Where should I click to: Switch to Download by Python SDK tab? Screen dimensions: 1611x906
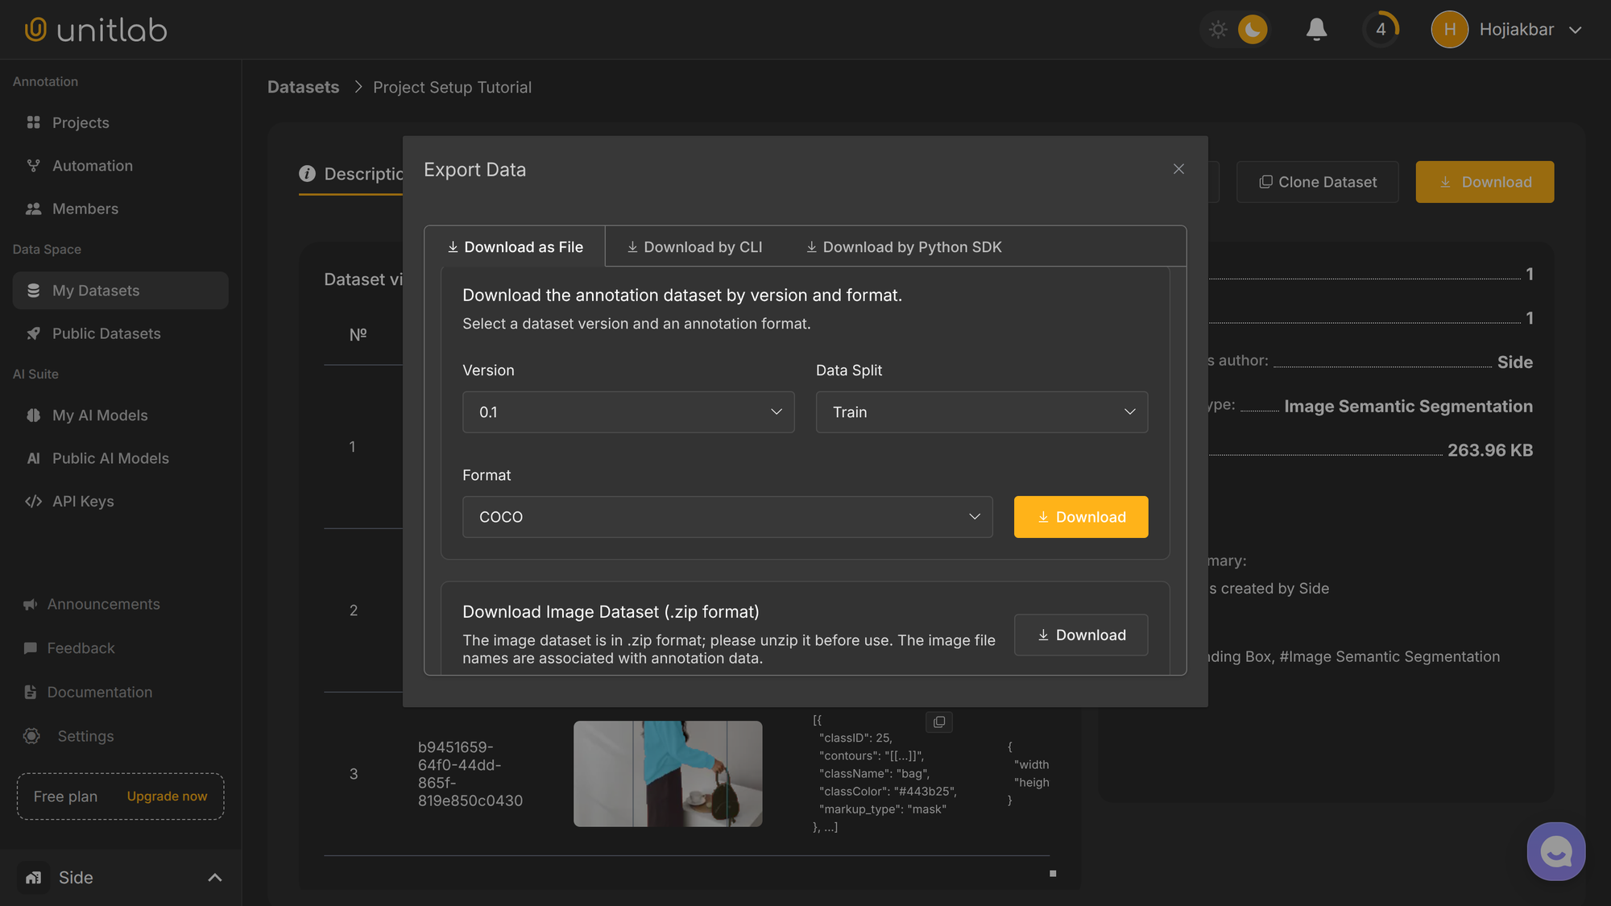point(904,247)
